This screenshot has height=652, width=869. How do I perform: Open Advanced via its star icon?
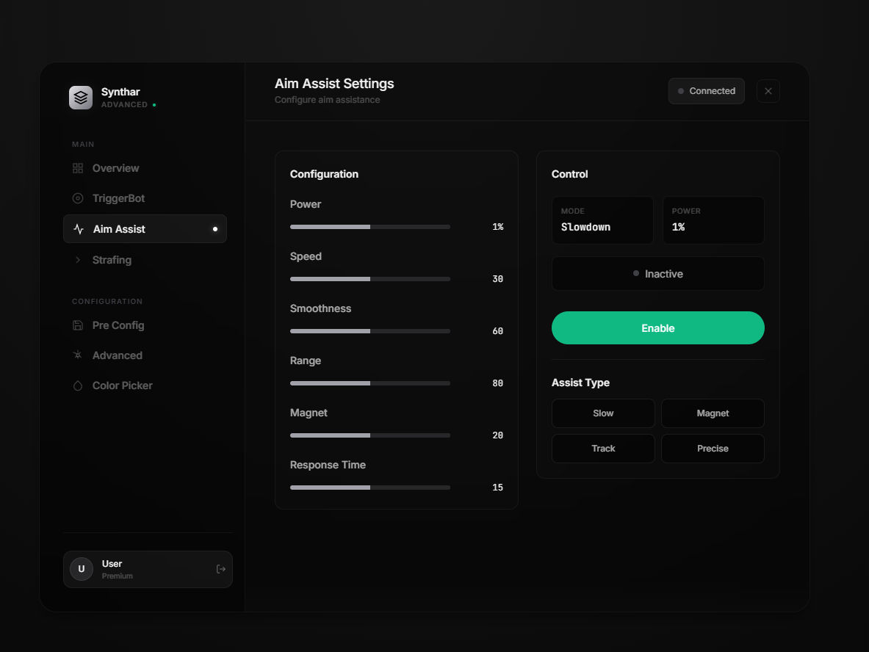77,355
